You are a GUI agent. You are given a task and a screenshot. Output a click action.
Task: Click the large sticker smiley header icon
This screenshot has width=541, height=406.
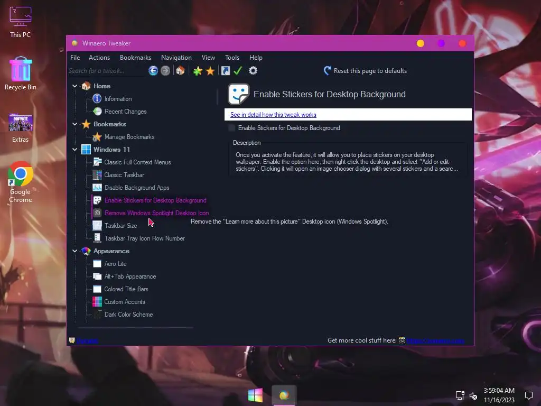click(238, 94)
